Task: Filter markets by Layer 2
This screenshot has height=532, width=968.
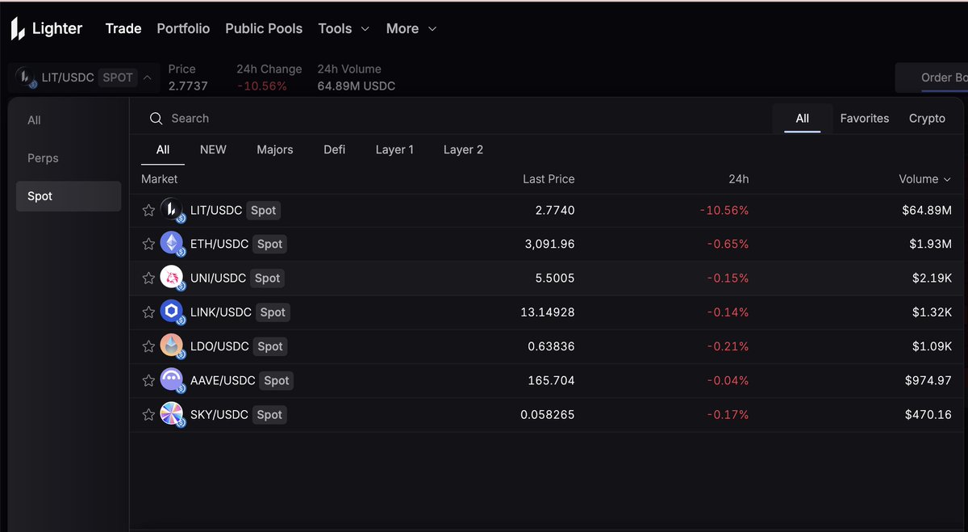Action: click(x=464, y=149)
